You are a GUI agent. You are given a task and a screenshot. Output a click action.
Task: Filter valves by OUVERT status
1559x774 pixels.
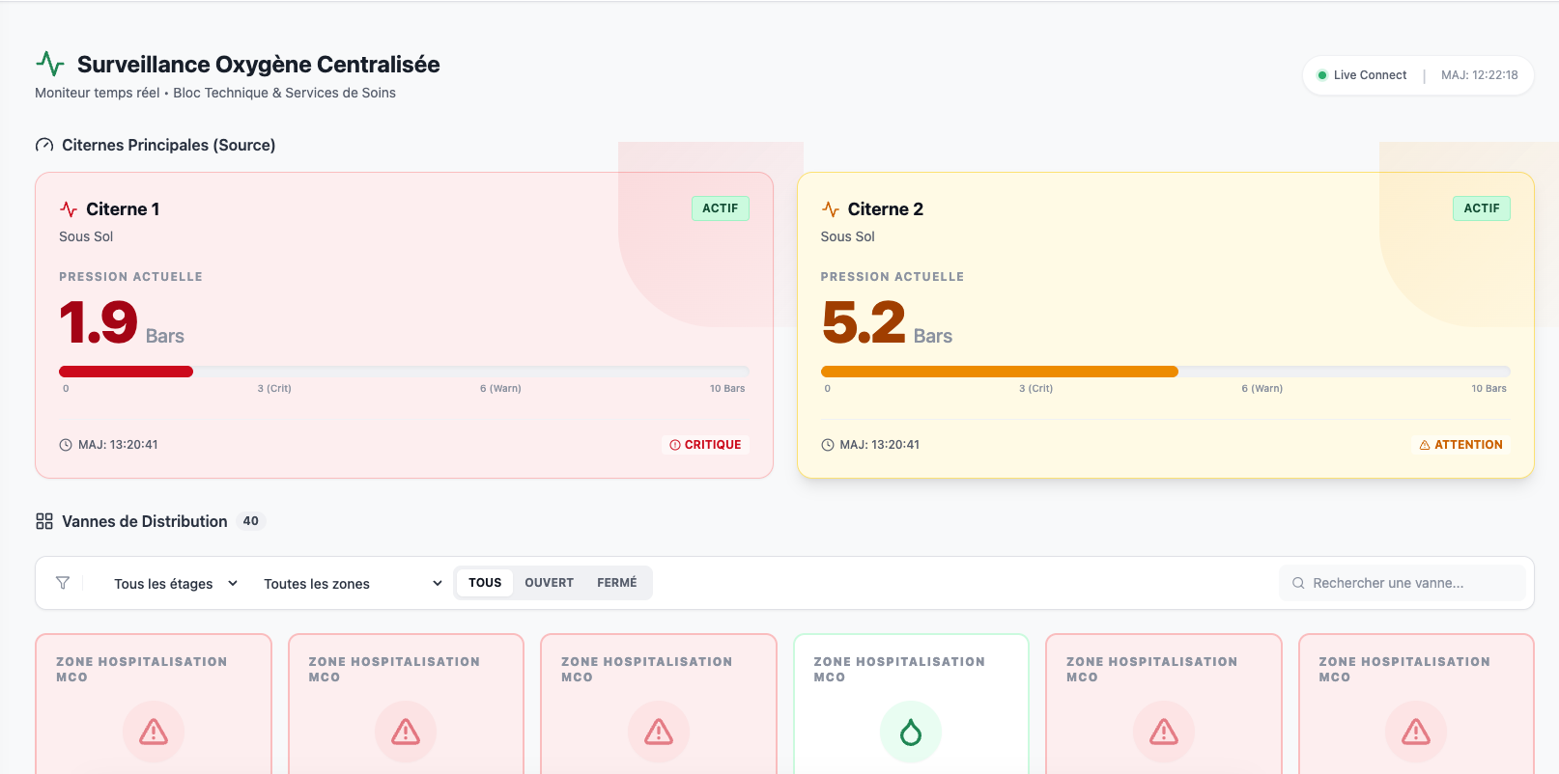coord(549,583)
